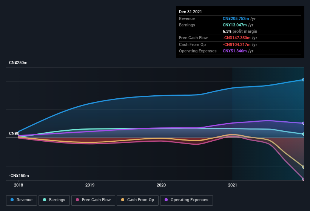Click the CN¥205.752m revenue value
The height and width of the screenshot is (211, 310).
click(236, 18)
